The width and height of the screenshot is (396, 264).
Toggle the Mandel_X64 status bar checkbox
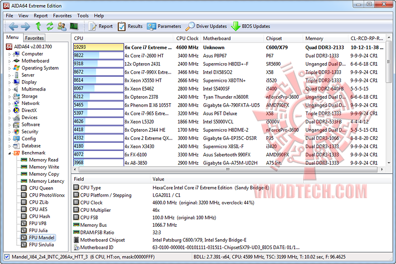[7, 257]
